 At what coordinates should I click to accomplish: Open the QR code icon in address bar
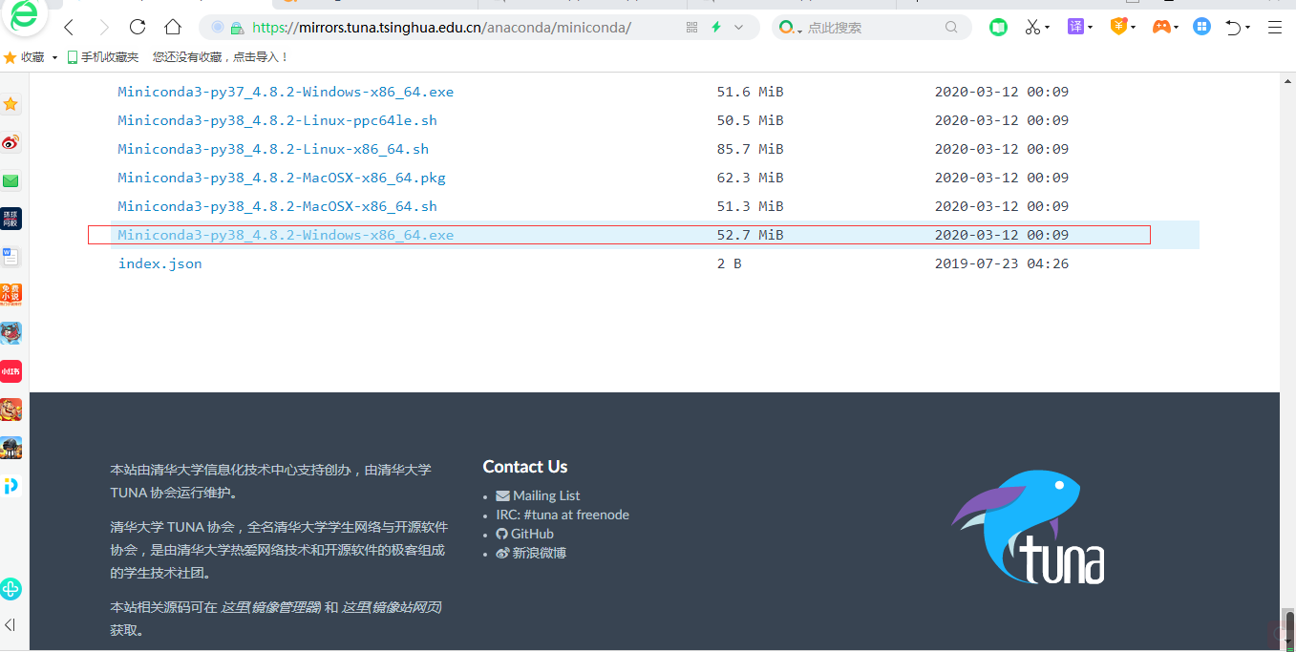tap(692, 28)
